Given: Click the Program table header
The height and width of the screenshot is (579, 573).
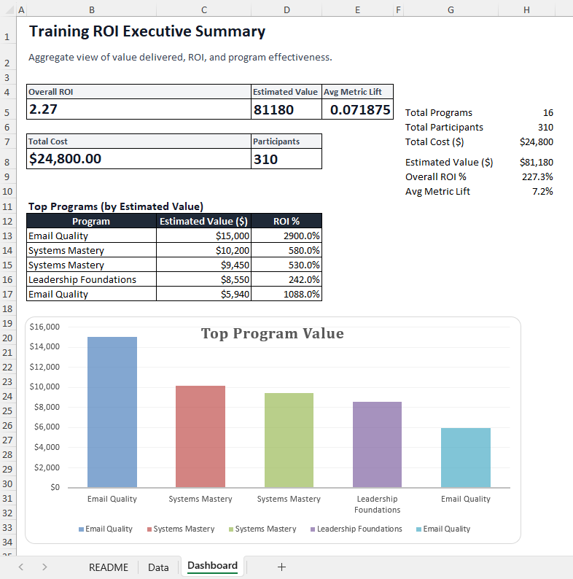Looking at the screenshot, I should (x=91, y=221).
